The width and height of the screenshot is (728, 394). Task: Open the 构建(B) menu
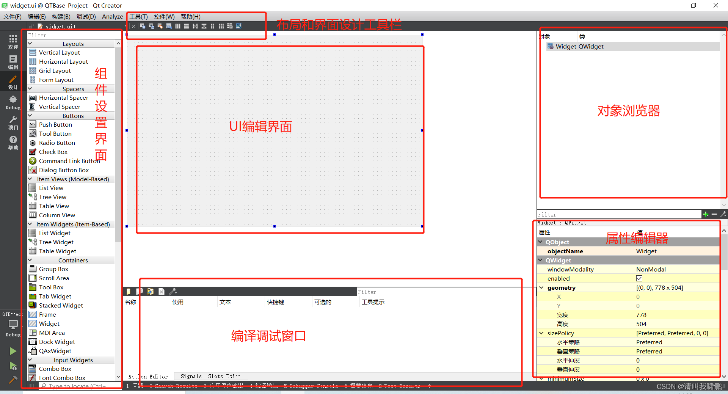coord(61,17)
